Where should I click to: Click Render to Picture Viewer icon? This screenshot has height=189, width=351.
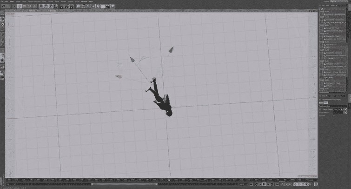(x=66, y=6)
